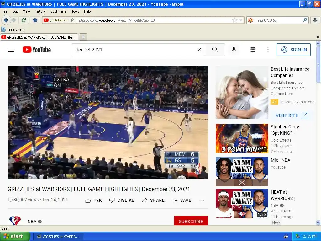Click the video title text below player

pos(99,189)
